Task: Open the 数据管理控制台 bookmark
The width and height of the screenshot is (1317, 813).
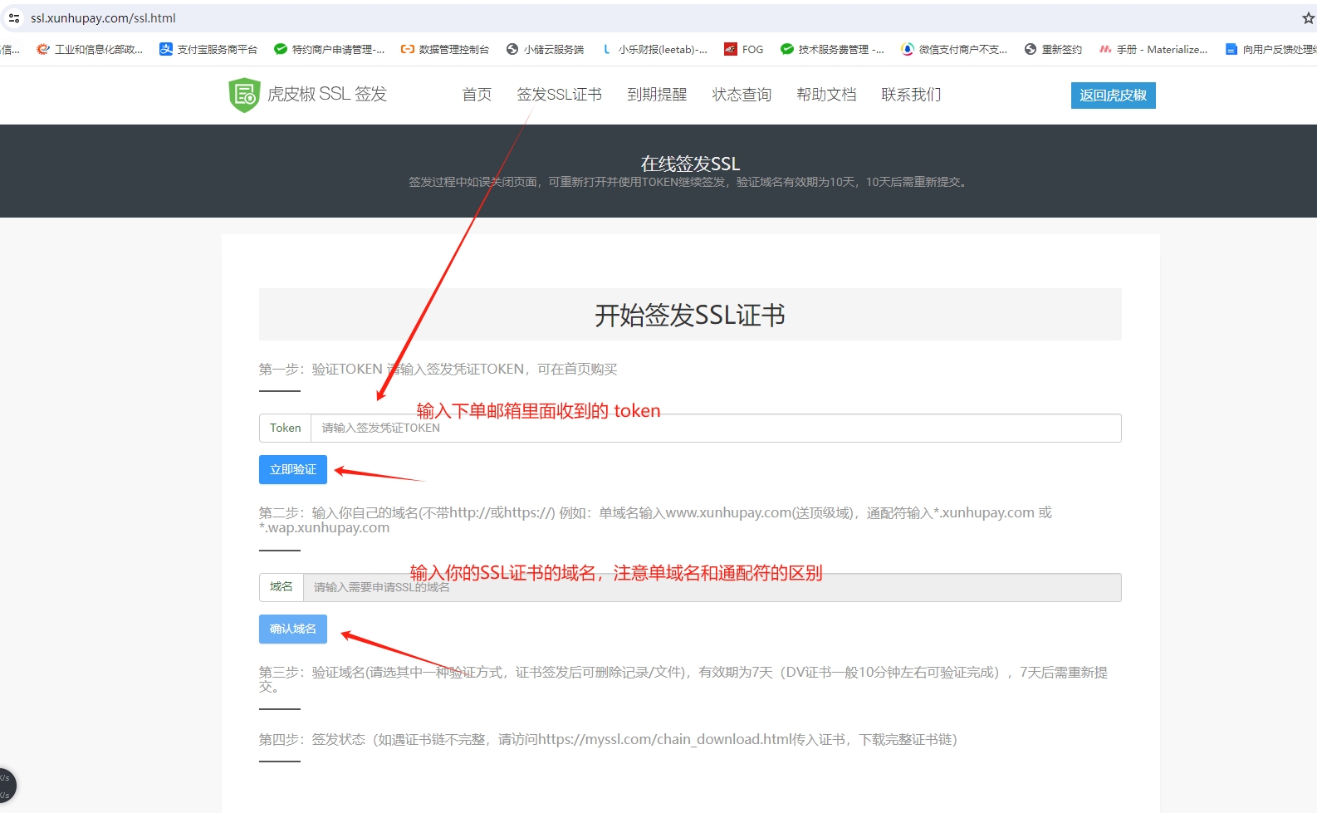Action: pyautogui.click(x=445, y=50)
